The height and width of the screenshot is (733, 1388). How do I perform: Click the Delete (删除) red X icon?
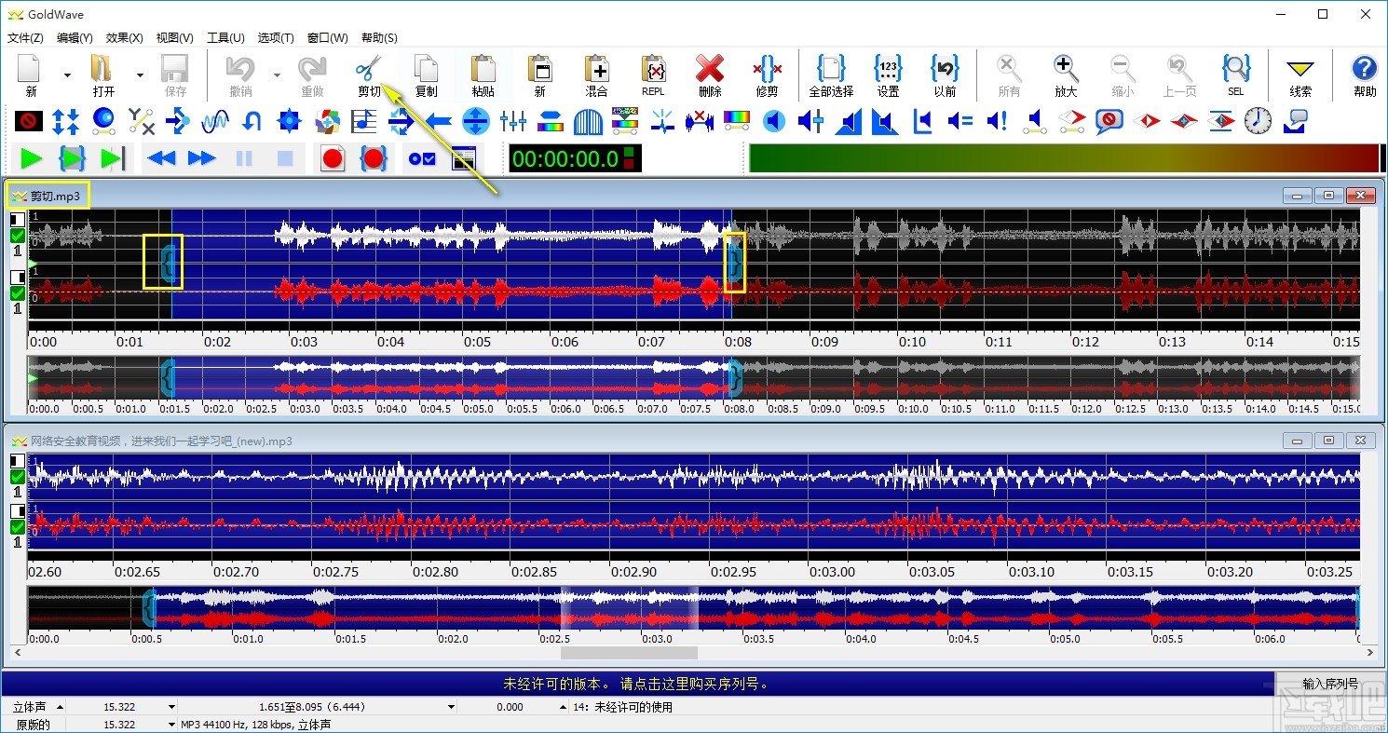[710, 69]
